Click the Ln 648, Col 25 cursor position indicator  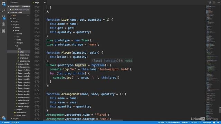pyautogui.click(x=169, y=123)
